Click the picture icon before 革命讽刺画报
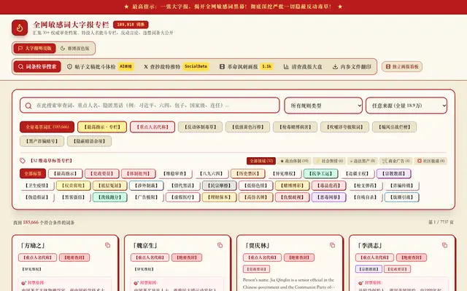467x291 pixels. point(222,67)
